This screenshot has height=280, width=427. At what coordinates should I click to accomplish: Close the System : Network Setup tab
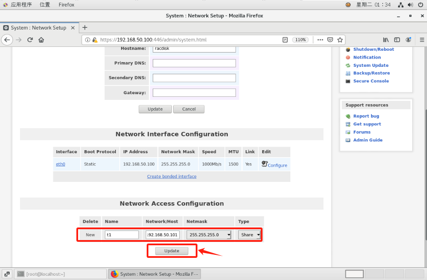click(x=73, y=28)
